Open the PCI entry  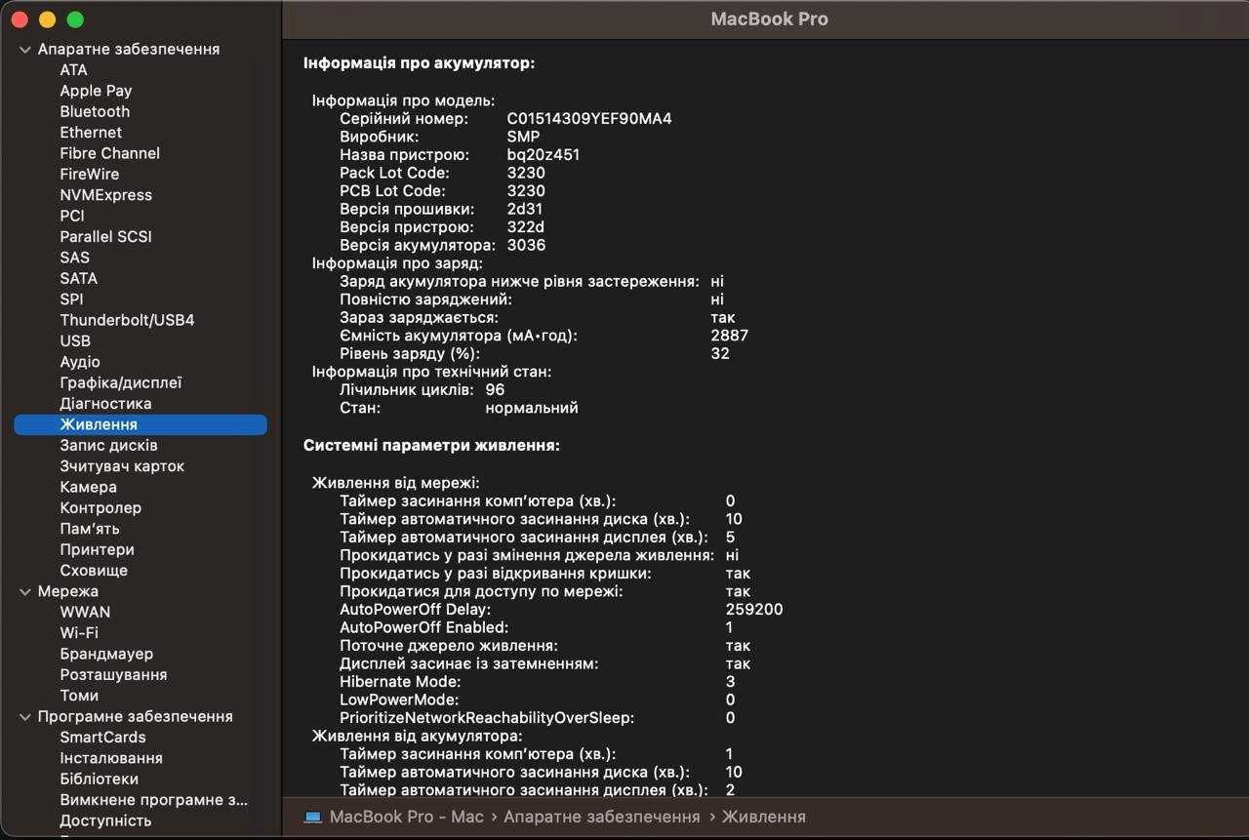point(72,216)
